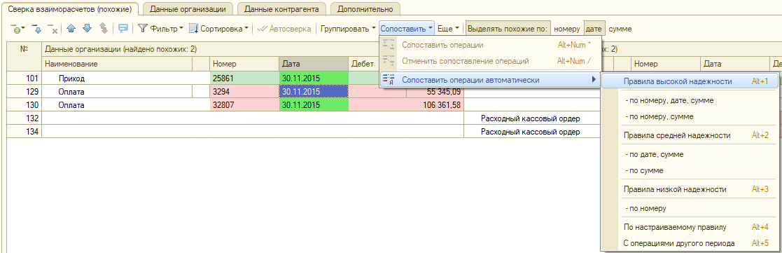Click the Наименование column header
Viewport: 782px width, 253px height.
click(x=118, y=64)
